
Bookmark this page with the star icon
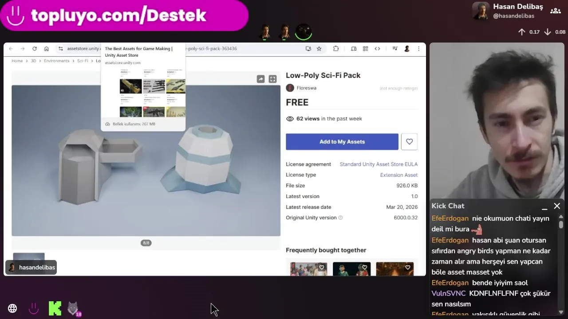pos(319,49)
